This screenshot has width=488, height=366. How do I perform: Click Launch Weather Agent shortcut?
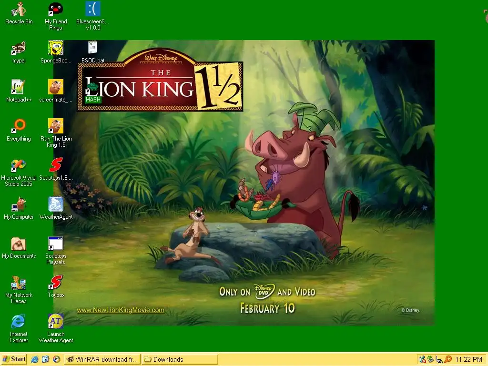tap(56, 329)
